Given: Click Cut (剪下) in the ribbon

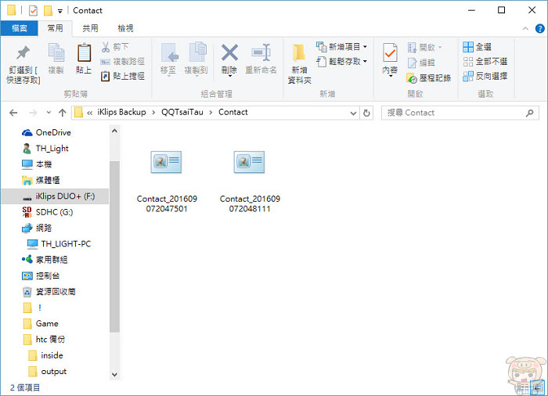Looking at the screenshot, I should (115, 47).
